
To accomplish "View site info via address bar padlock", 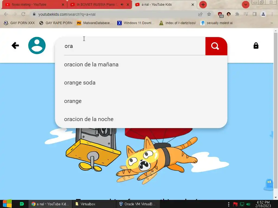I will [34, 14].
